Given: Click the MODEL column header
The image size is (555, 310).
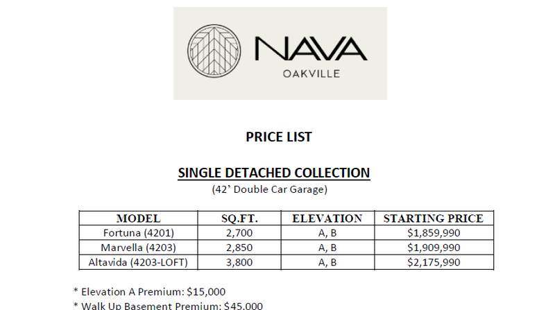Looking at the screenshot, I should pos(139,218).
